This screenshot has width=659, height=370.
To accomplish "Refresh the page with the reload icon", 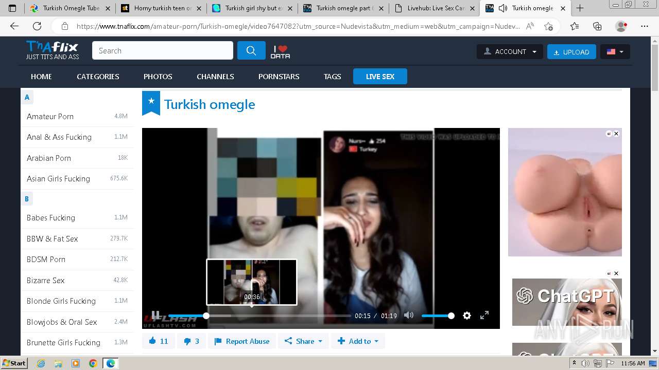I will (x=37, y=26).
